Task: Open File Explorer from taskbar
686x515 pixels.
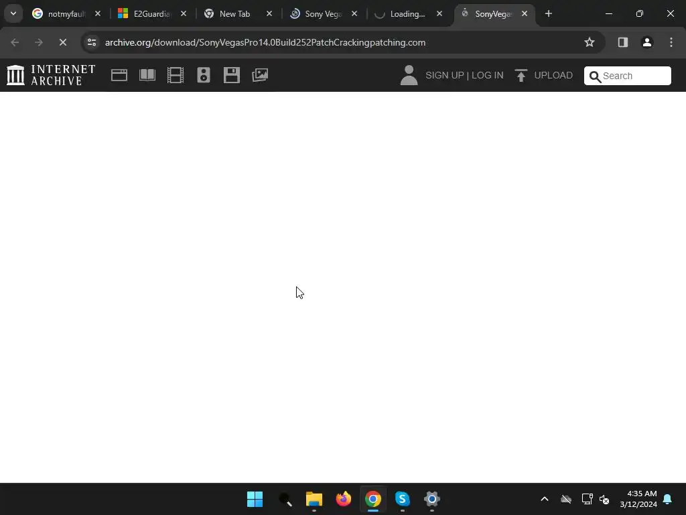Action: tap(314, 499)
